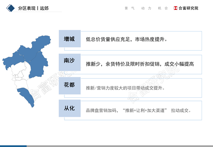Screen dimensions: 213x147
Task: Click the red 合富研究院 logo mark
Action: (x=175, y=8)
